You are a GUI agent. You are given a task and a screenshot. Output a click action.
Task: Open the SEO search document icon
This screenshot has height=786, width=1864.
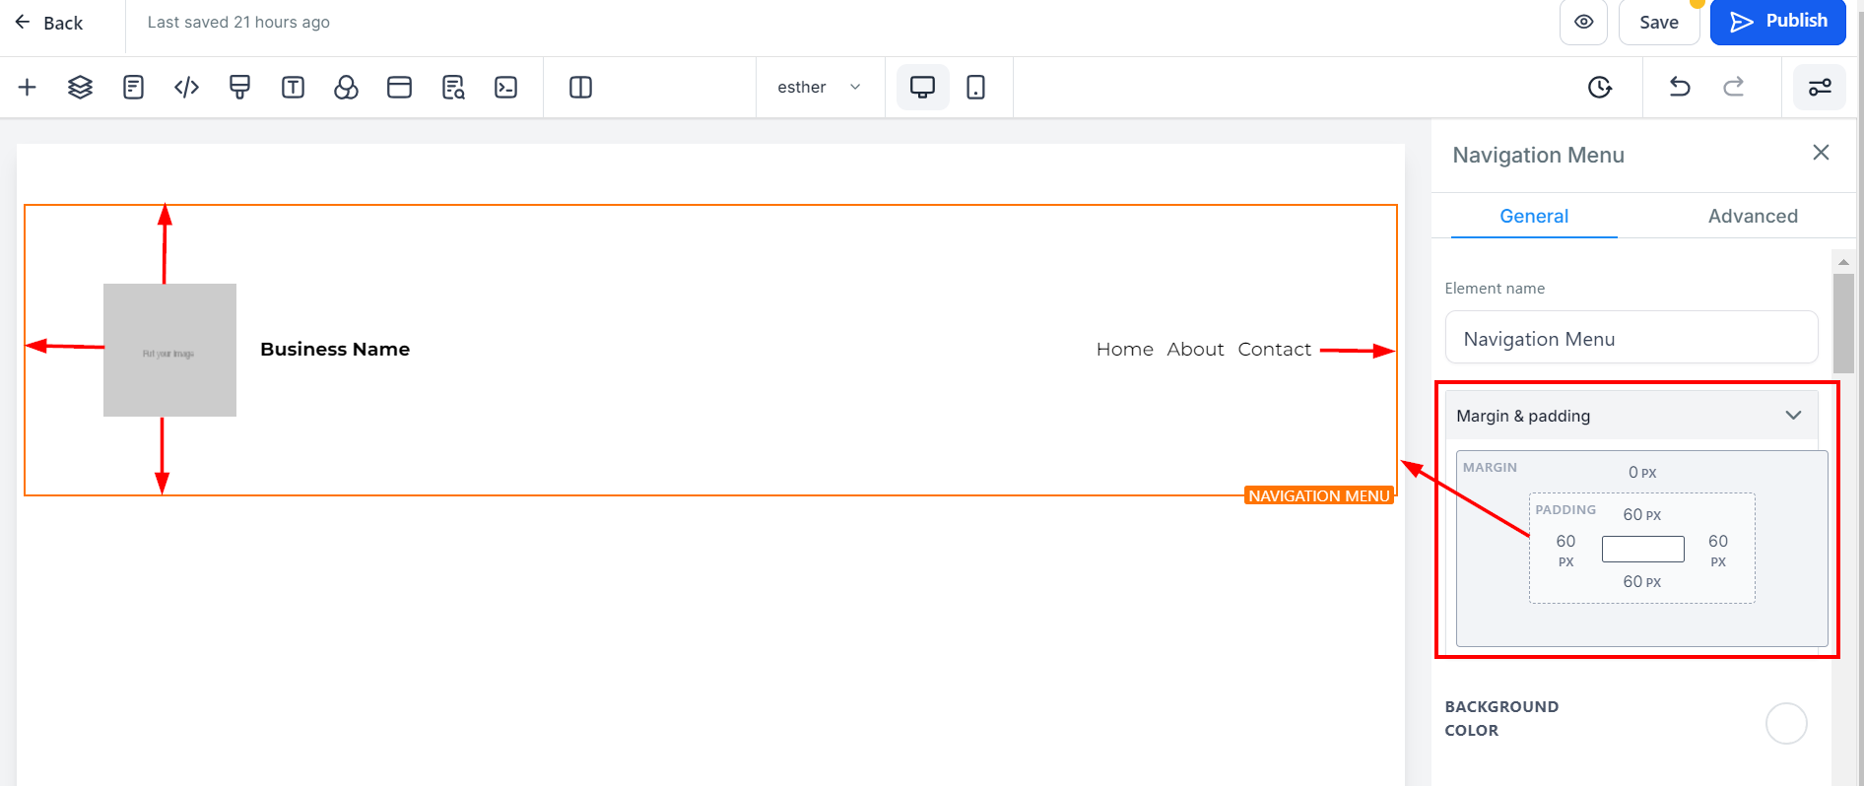(453, 88)
